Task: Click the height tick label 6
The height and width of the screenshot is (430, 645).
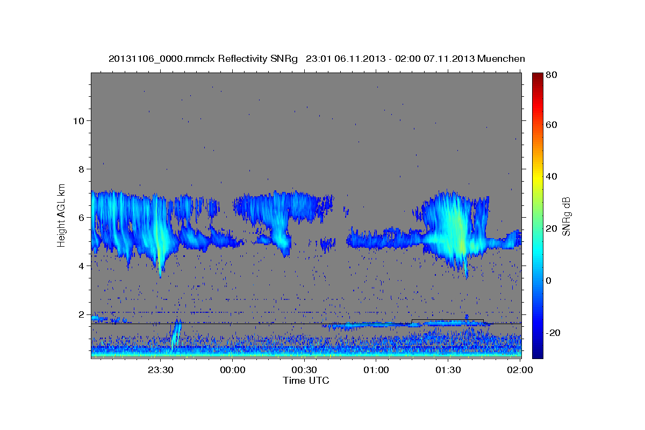Action: (x=82, y=217)
